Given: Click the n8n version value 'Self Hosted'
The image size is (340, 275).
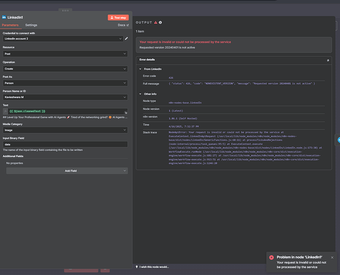Looking at the screenshot, I should click(x=183, y=118).
